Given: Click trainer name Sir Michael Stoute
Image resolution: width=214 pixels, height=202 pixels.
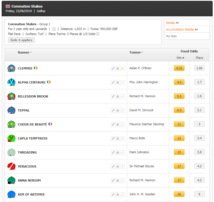Looking at the screenshot, I should point(142,166).
